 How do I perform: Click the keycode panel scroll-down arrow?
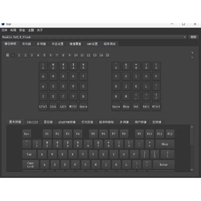(192, 170)
